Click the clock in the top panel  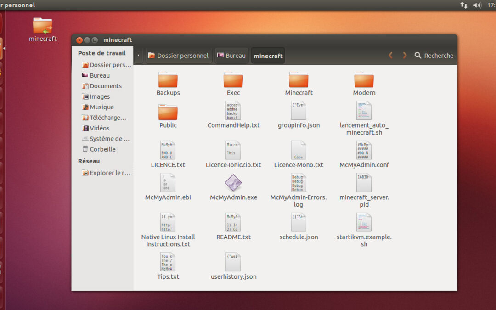click(491, 5)
